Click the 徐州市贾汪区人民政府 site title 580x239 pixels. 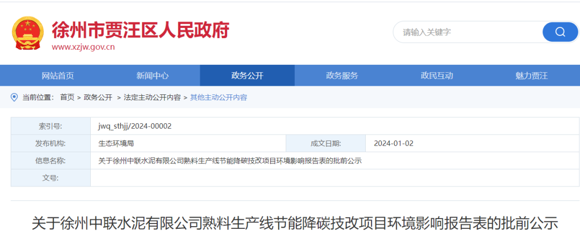pos(141,29)
